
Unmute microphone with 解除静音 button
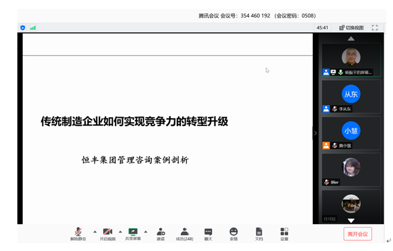(78, 234)
